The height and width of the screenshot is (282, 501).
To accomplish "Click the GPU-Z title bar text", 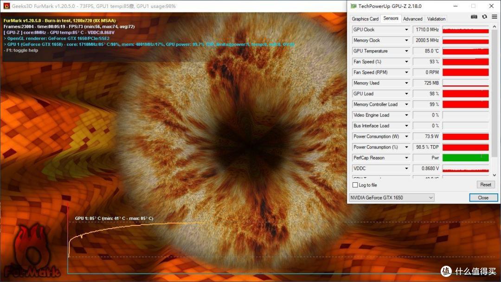I will tap(390, 6).
